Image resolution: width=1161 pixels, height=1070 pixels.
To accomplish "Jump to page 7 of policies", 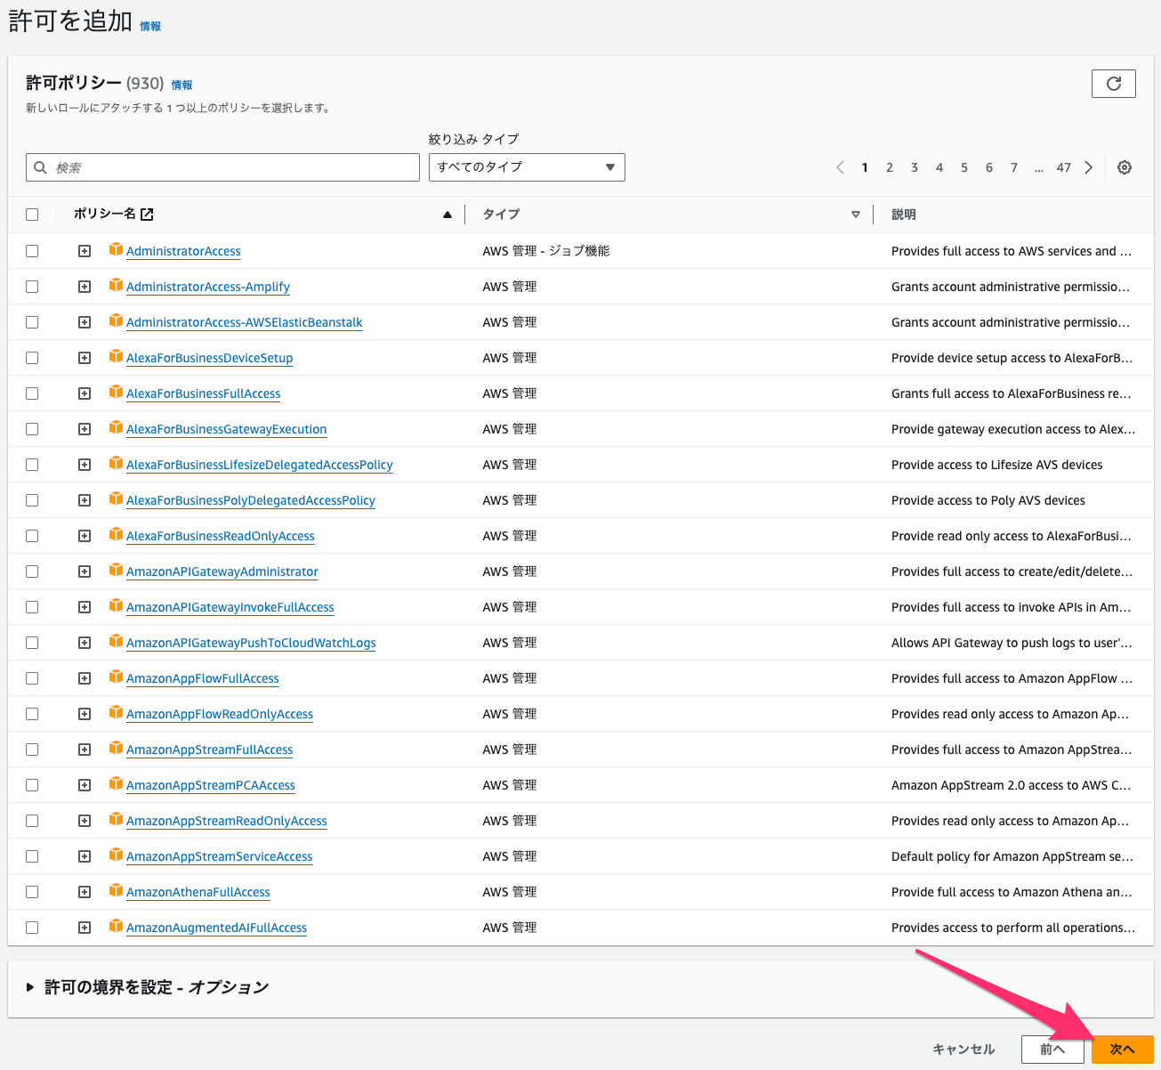I will click(1014, 167).
